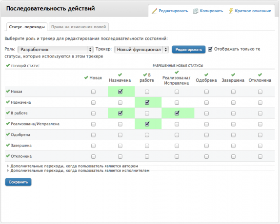This screenshot has height=224, width=280.
Task: Click green check beside В работе column header
Action: point(145,75)
